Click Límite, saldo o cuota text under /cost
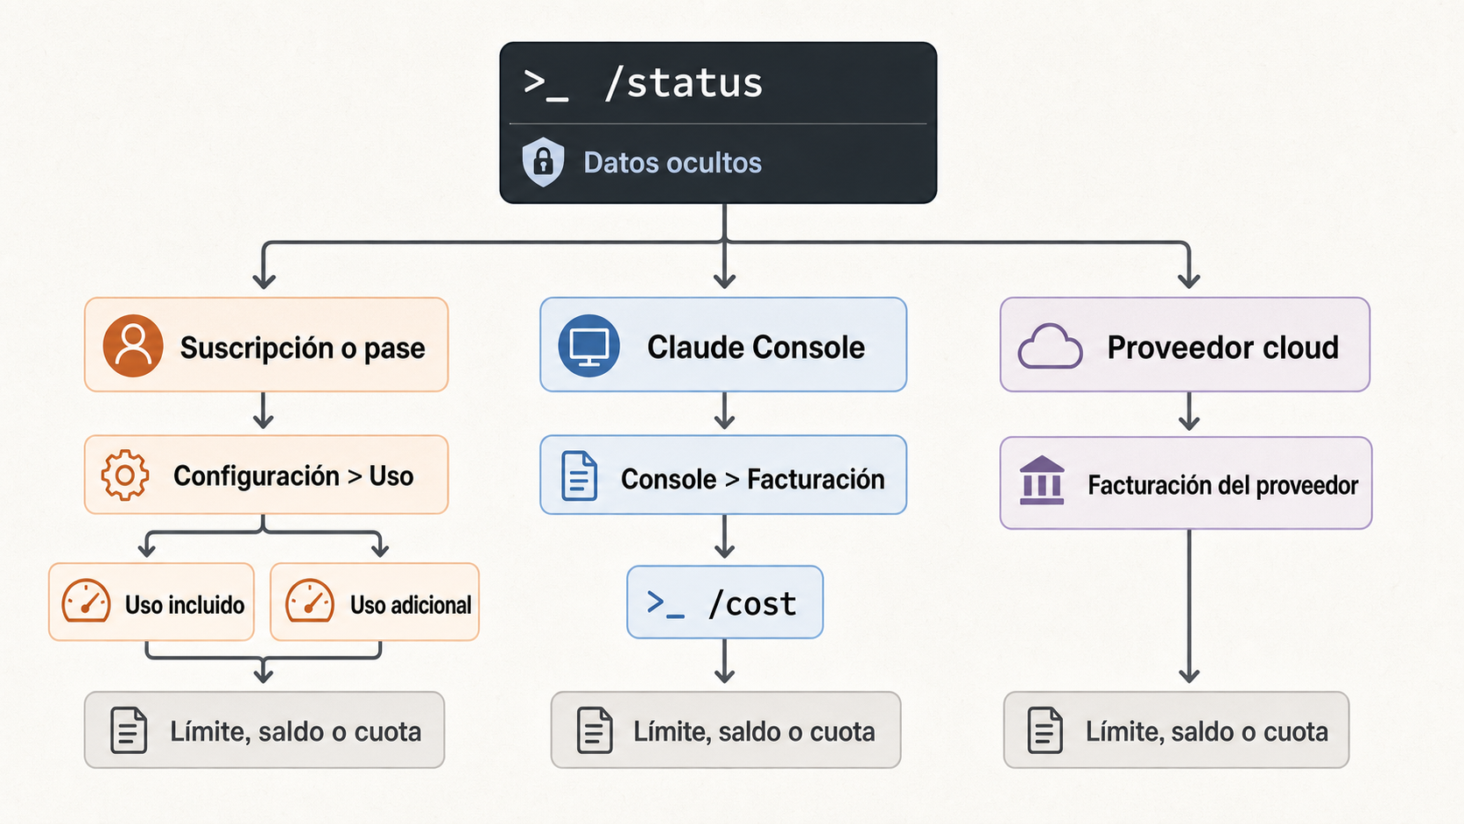1464x824 pixels. 755,732
